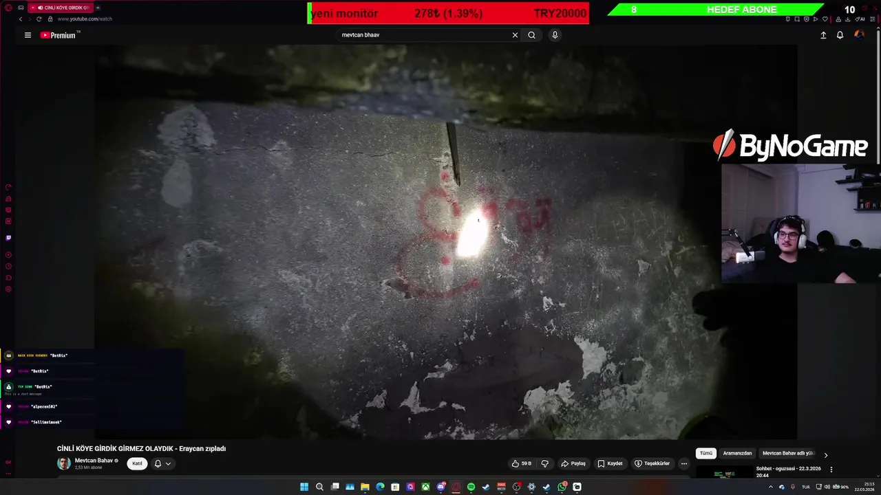881x495 pixels.
Task: Open the YouTube hamburger guide menu
Action: 28,35
